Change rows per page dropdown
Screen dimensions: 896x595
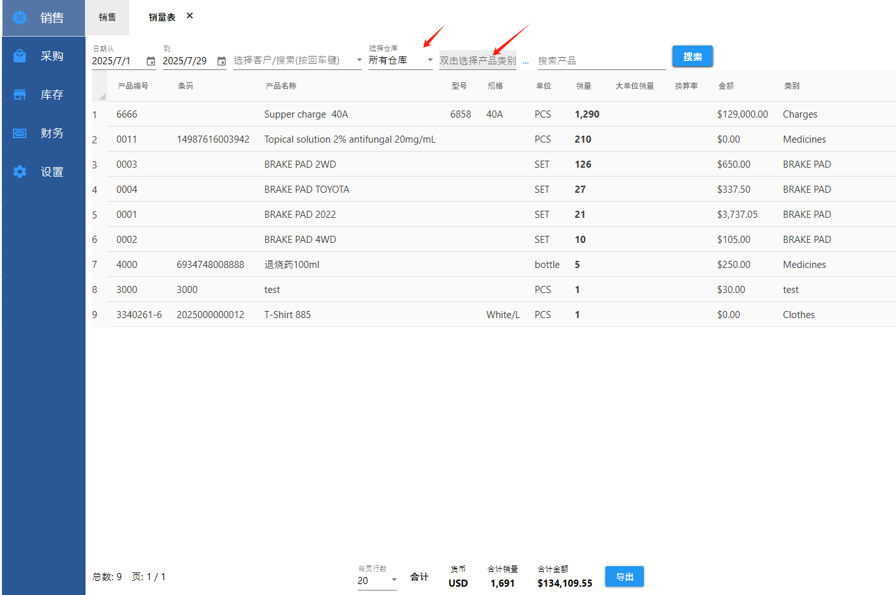tap(394, 580)
